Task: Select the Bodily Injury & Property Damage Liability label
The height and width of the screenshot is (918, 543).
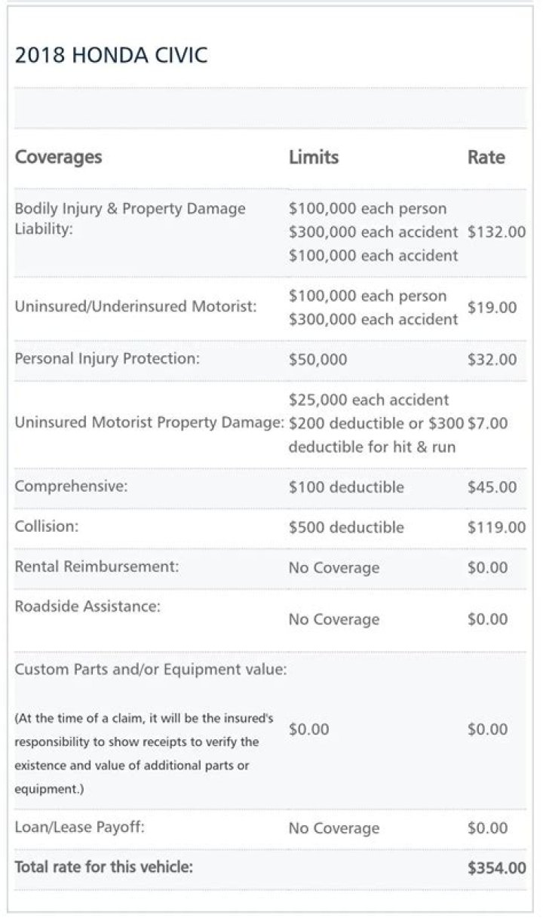Action: 130,218
